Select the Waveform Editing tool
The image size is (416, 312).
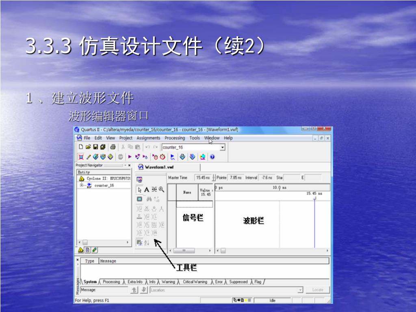point(154,189)
